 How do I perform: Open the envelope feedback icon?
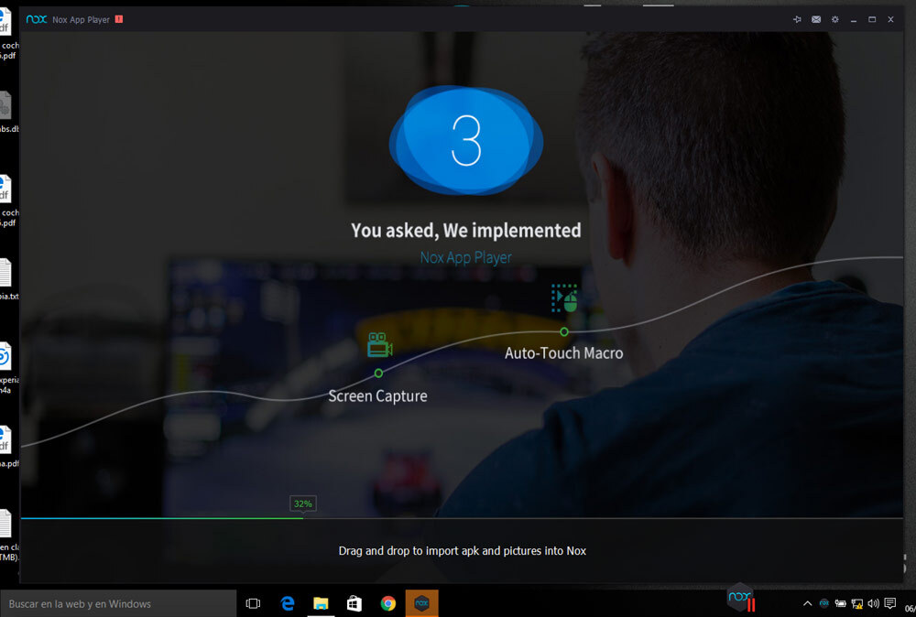[816, 19]
